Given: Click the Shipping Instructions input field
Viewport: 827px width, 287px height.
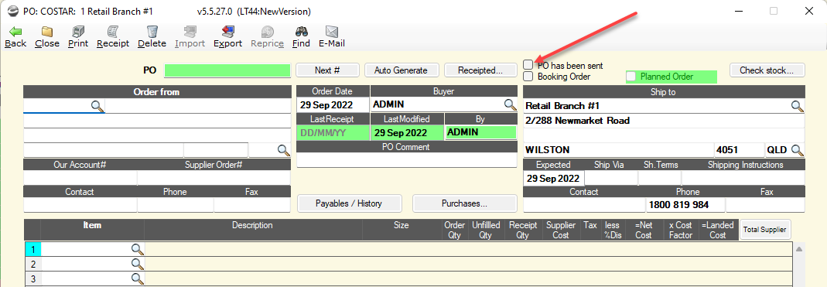Looking at the screenshot, I should click(743, 178).
